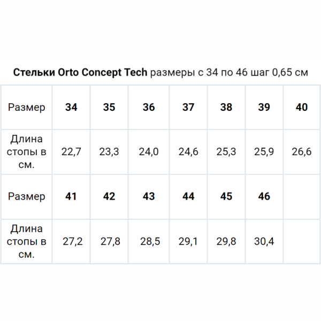Select the 28,5 length cell
The width and height of the screenshot is (321, 321).
point(149,241)
